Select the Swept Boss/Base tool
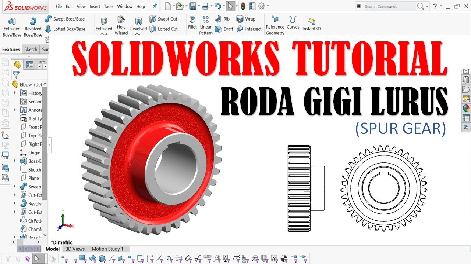471x264 pixels. point(65,19)
